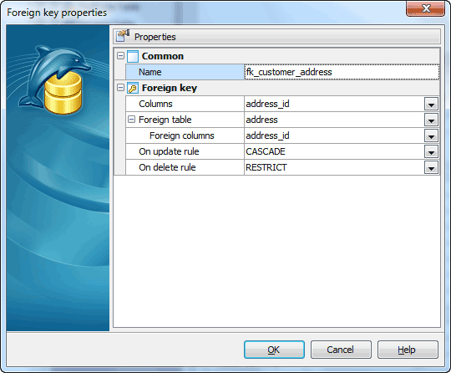Click the fk_customer_address name field
The height and width of the screenshot is (373, 451).
coord(342,72)
